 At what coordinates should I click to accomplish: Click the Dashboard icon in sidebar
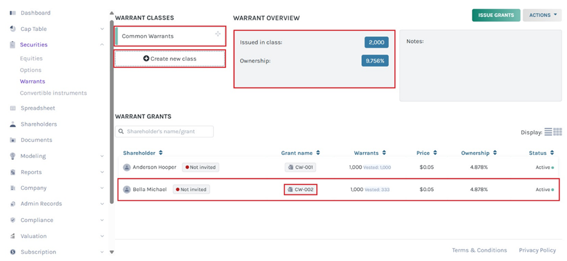pyautogui.click(x=13, y=13)
